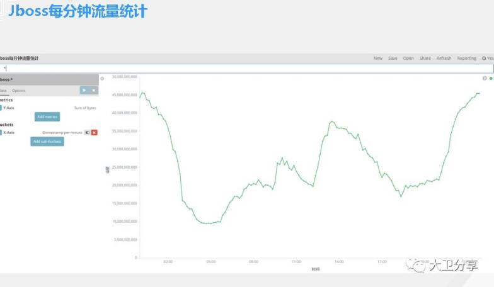494x287 pixels.
Task: Click the query search input bar
Action: 247,68
